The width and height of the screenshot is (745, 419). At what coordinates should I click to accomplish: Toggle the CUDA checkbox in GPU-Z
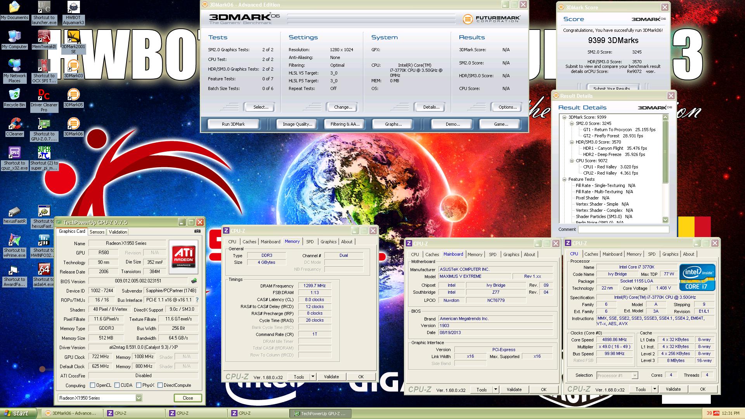click(117, 385)
